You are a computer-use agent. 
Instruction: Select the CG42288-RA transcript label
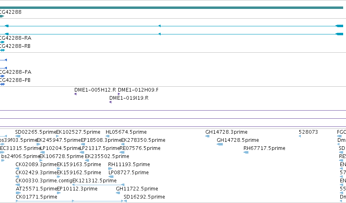16,38
